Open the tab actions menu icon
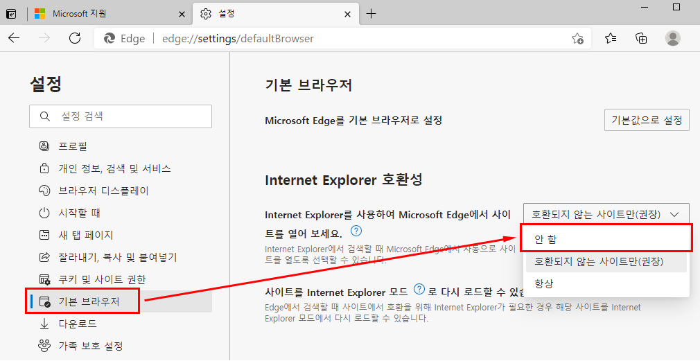The image size is (700, 361). (x=12, y=14)
